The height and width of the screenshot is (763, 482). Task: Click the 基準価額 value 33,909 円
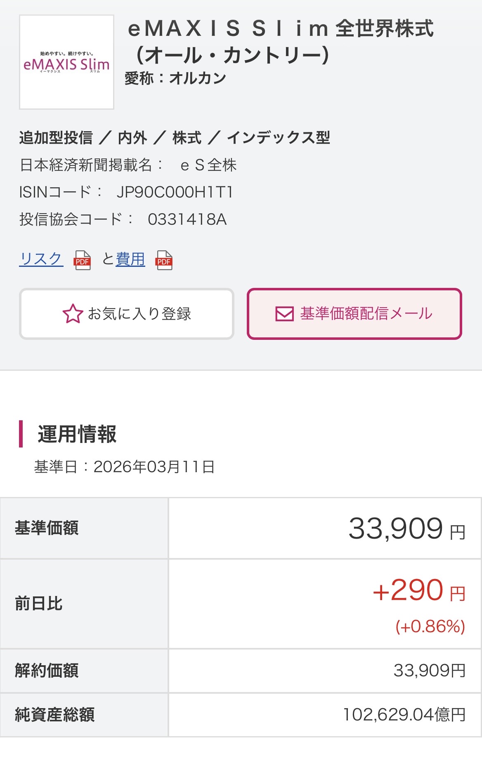tap(406, 529)
